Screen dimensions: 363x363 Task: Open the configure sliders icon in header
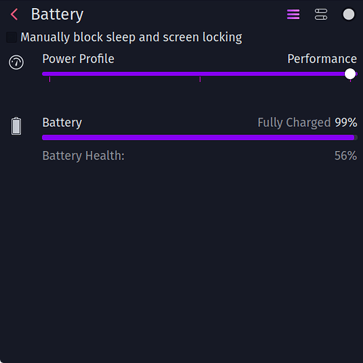point(321,15)
